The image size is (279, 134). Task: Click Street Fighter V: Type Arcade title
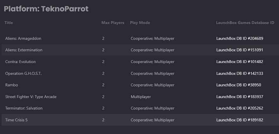[x=31, y=97]
